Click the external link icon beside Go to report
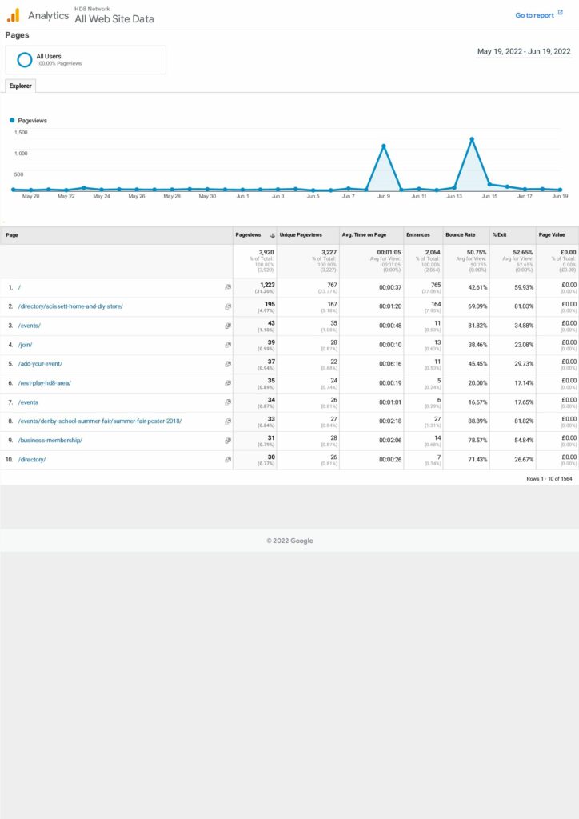Viewport: 579px width, 819px height. pyautogui.click(x=560, y=14)
